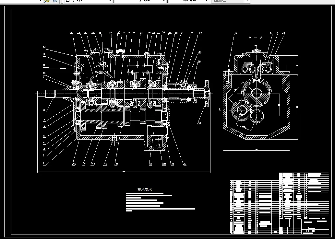Click part balloon number 35
The image size is (335, 239).
click(199, 62)
